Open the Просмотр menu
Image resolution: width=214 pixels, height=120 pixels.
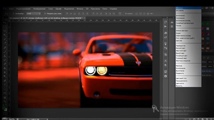95,9
